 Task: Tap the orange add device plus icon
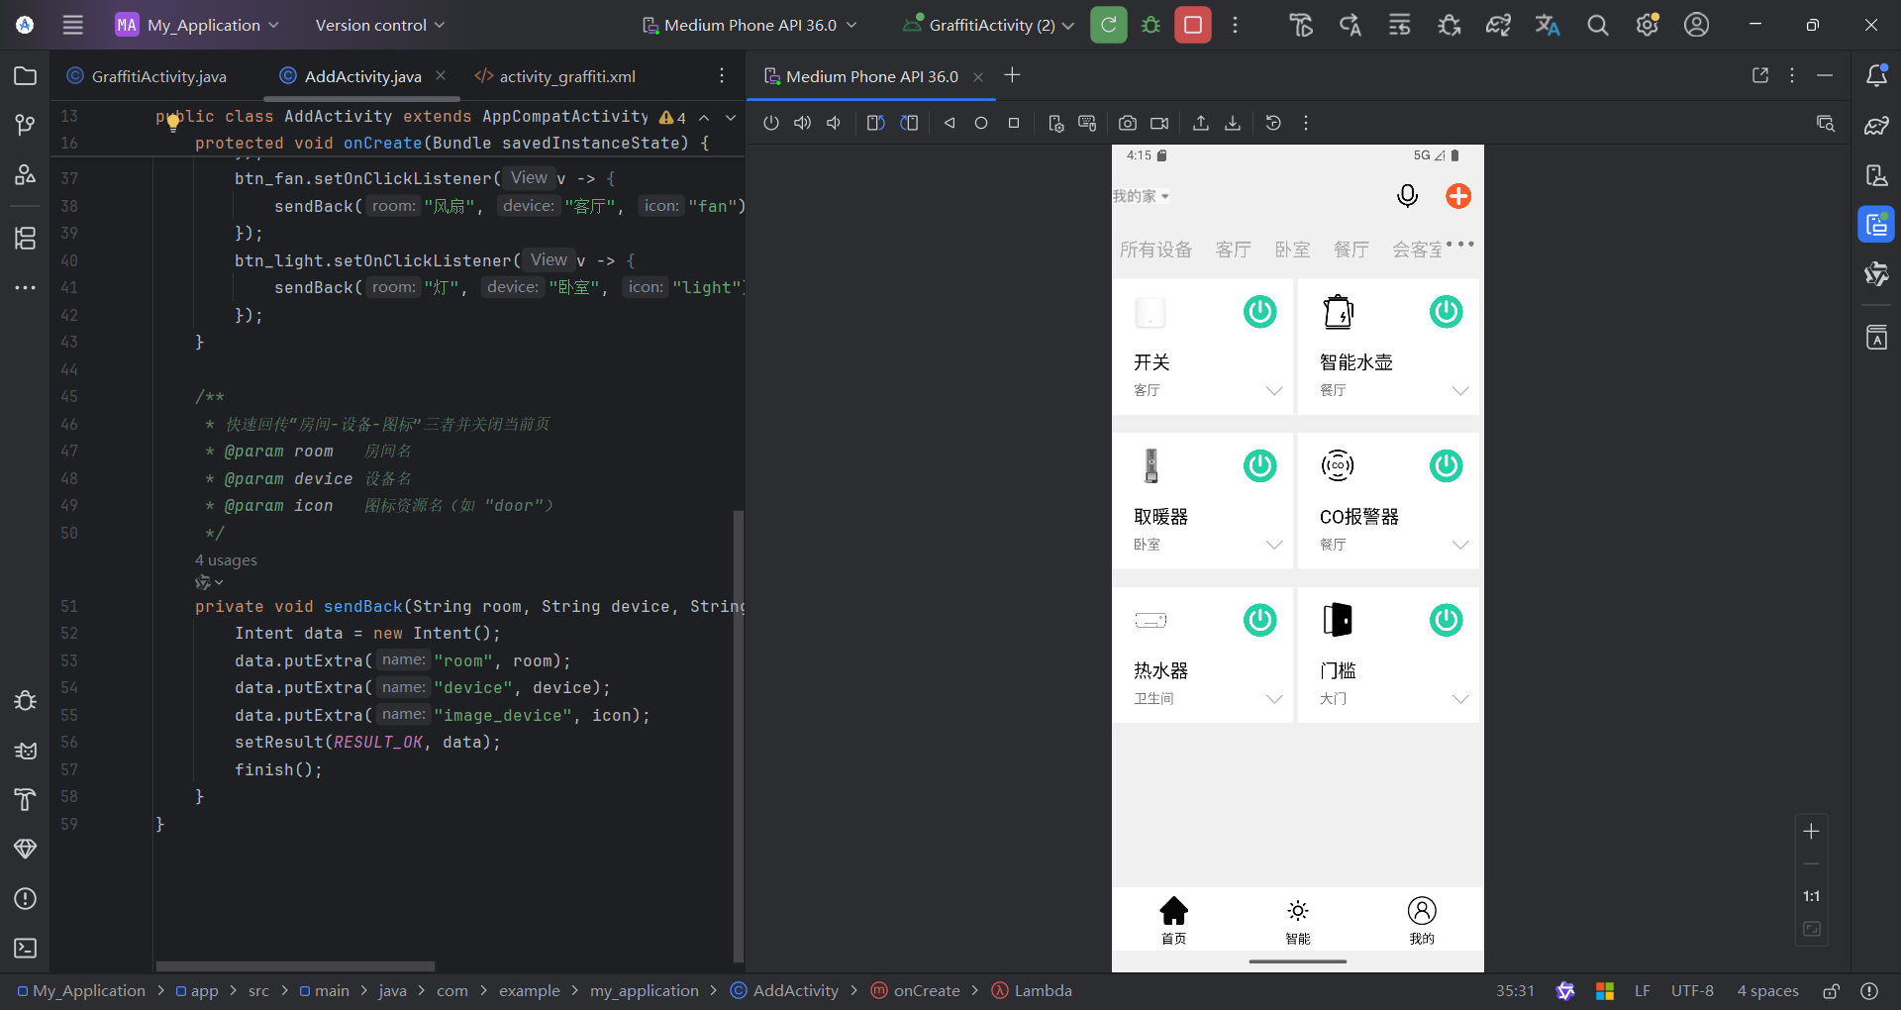click(x=1457, y=196)
